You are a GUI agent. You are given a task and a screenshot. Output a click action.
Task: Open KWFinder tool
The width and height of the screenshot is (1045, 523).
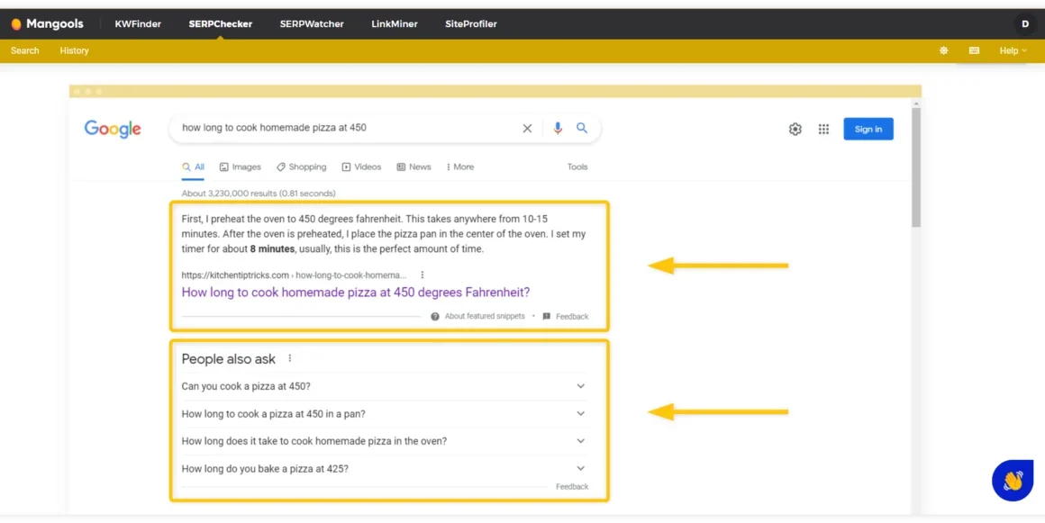(x=138, y=24)
